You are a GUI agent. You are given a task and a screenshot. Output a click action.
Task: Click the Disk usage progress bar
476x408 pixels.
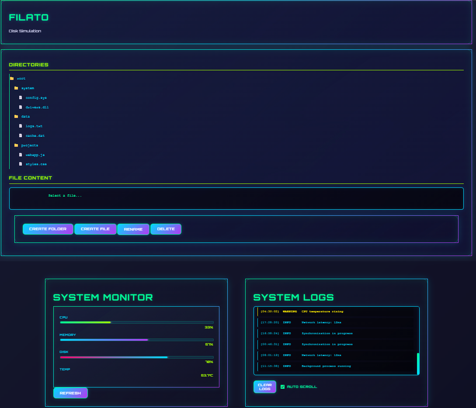click(136, 357)
